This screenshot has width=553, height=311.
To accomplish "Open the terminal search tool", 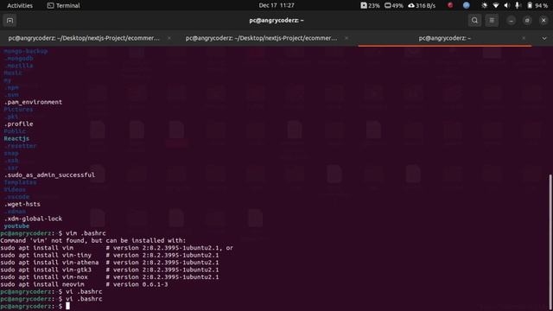I will [x=474, y=21].
